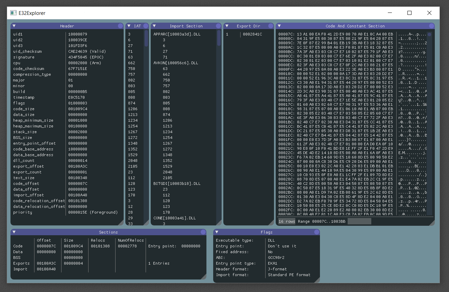This screenshot has height=292, width=449.
Task: Click the "1 Entries" text in Sections
Action: pos(159,263)
